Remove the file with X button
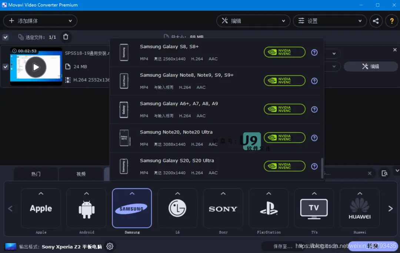This screenshot has width=400, height=253. pos(395,50)
